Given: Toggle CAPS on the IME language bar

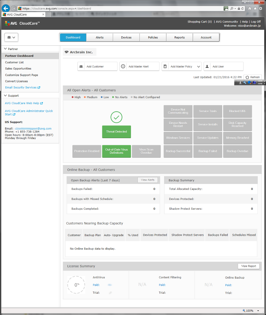Looking at the screenshot, I should (x=260, y=81).
